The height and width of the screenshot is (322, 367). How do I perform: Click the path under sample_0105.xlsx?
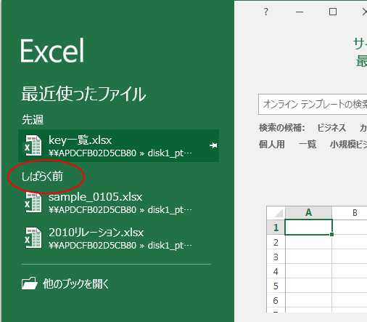120,210
